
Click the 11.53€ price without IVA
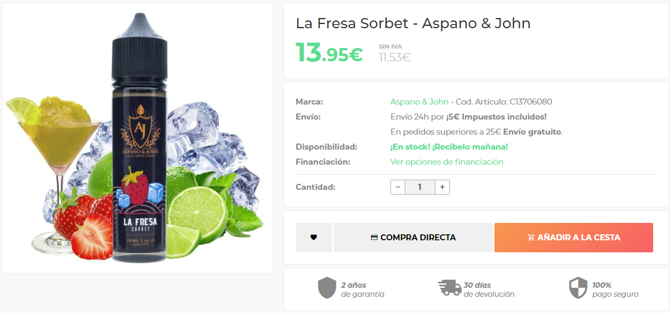coord(394,58)
